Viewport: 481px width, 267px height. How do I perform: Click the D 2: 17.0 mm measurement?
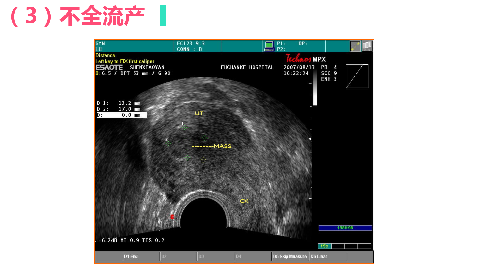click(119, 109)
